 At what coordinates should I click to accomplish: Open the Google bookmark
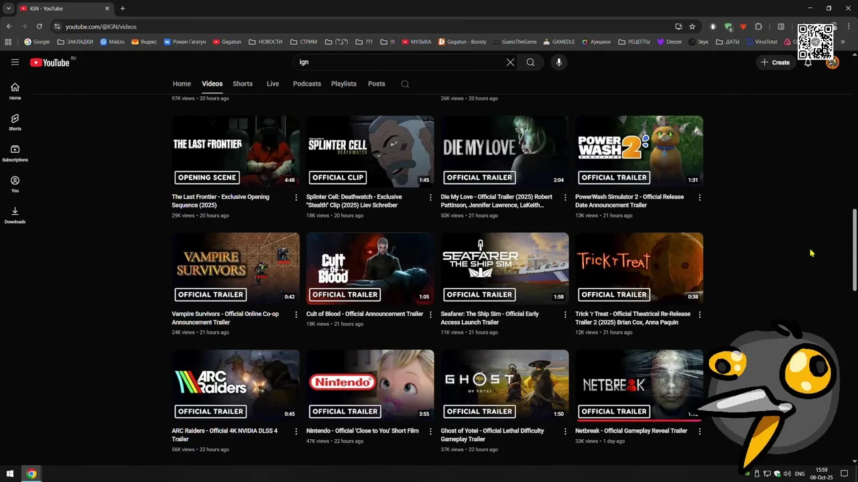37,42
